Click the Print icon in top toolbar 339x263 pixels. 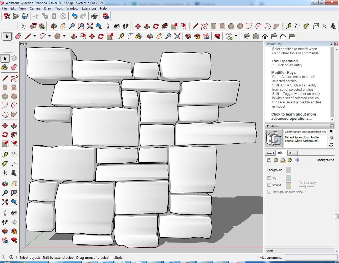pos(94,16)
